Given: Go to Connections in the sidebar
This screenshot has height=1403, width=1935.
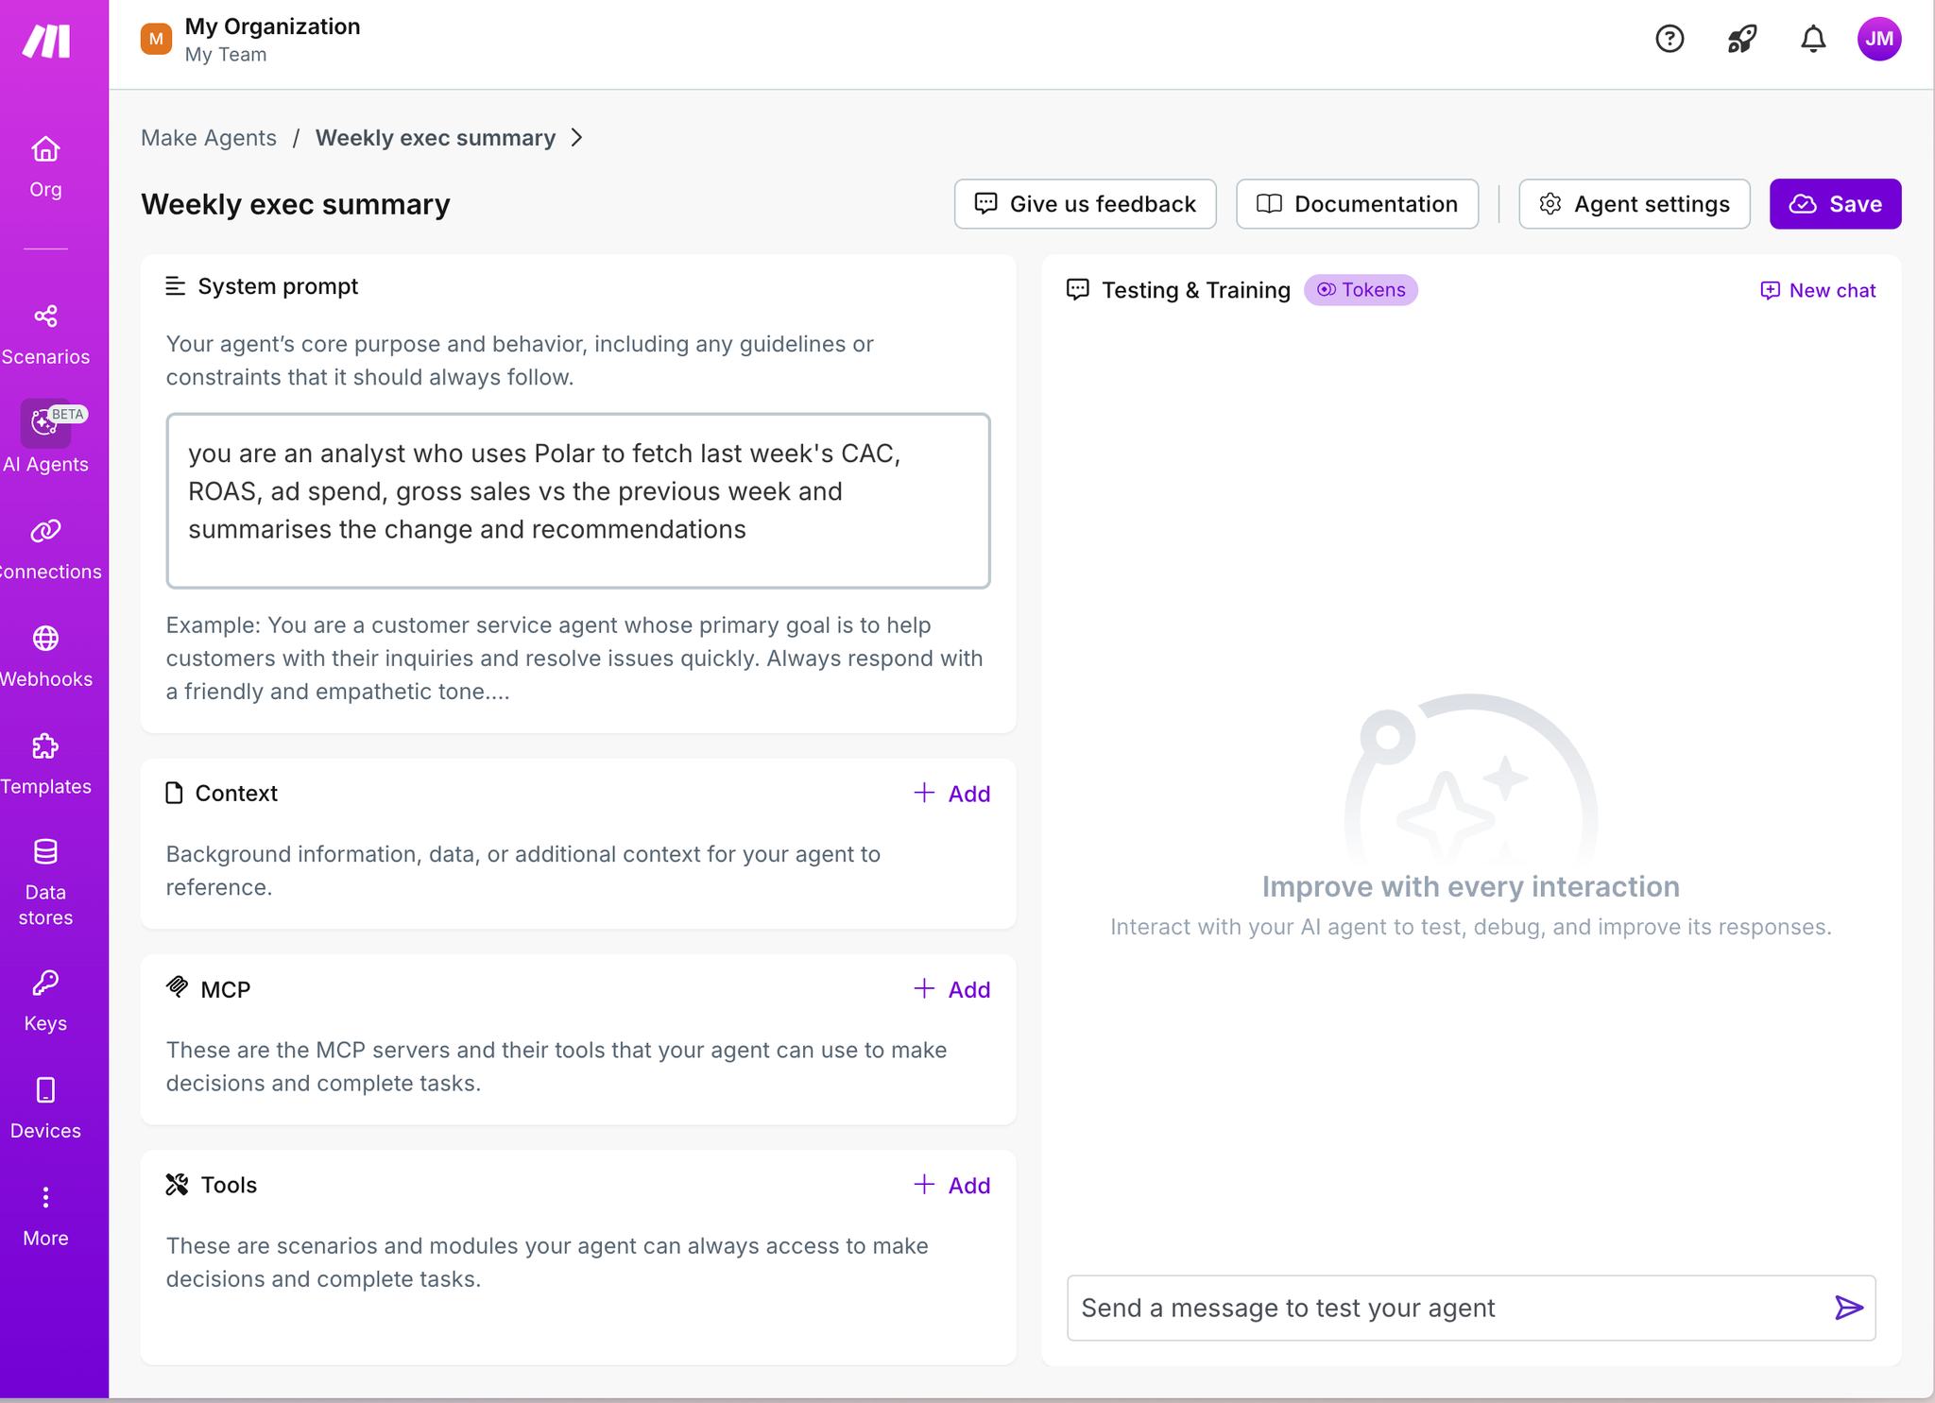Looking at the screenshot, I should [45, 549].
